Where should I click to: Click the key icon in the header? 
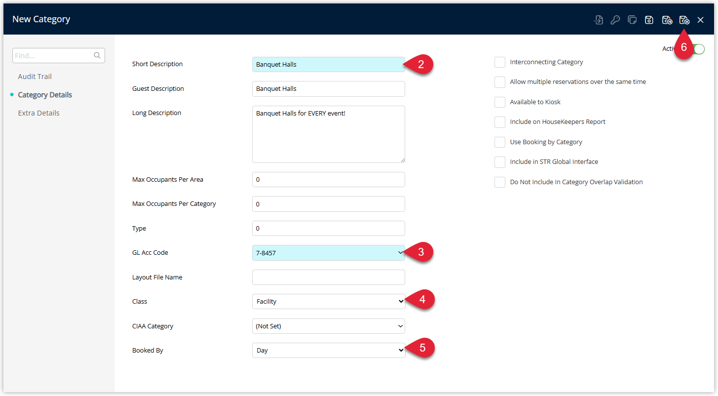615,20
